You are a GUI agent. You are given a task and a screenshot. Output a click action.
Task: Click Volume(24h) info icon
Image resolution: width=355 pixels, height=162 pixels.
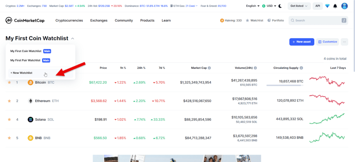click(256, 68)
